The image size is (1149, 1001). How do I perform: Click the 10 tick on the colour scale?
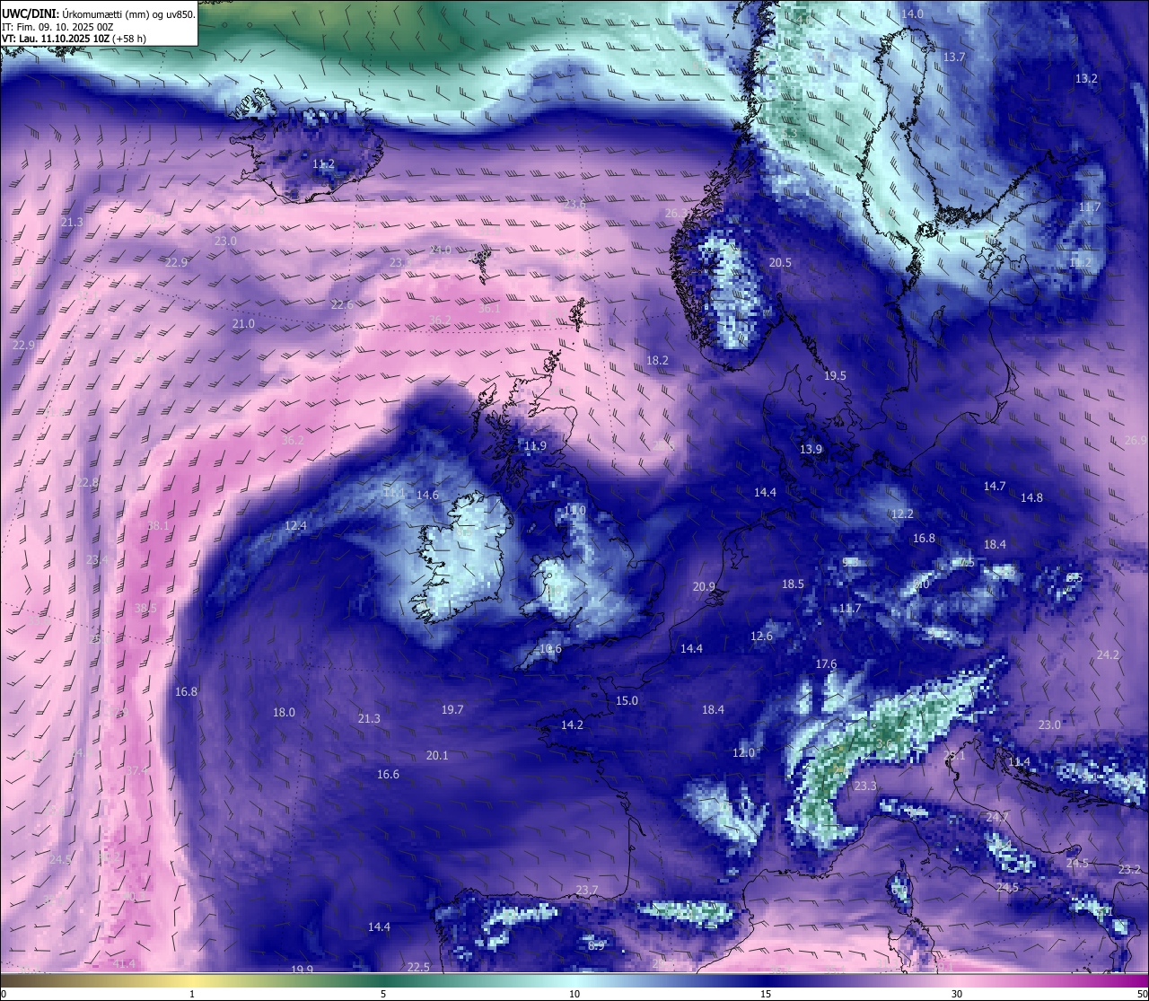[x=574, y=994]
